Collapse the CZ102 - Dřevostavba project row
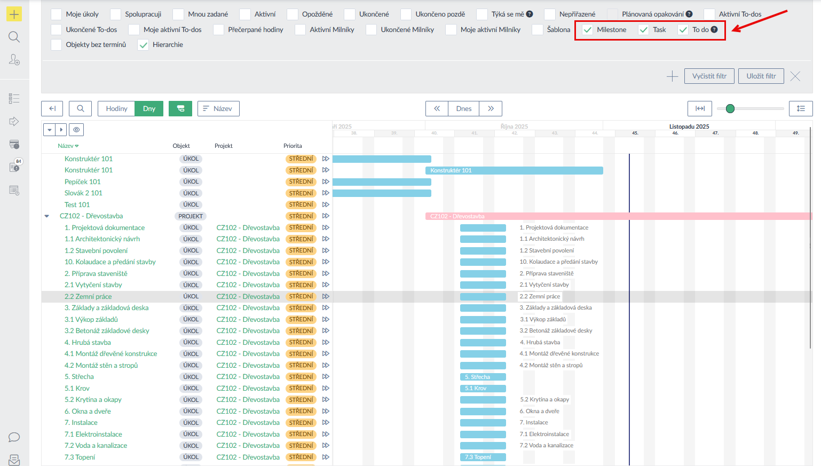Image resolution: width=821 pixels, height=466 pixels. tap(47, 216)
